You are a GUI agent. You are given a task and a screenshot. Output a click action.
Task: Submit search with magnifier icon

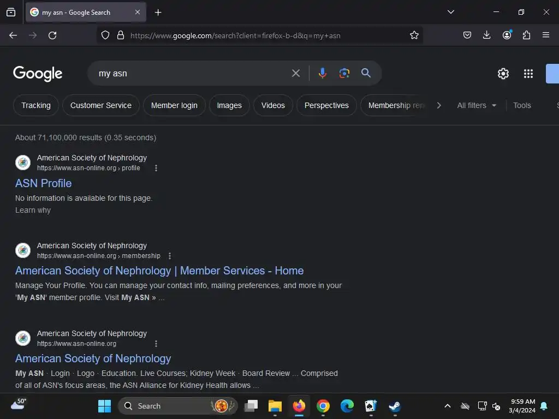pos(366,73)
